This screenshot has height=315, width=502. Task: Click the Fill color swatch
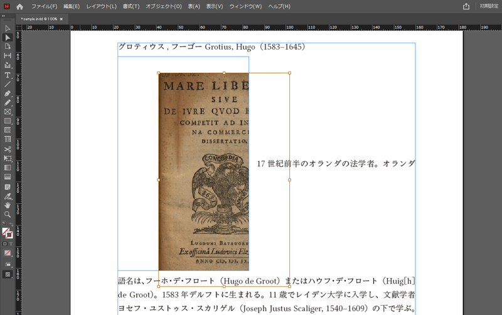click(6, 232)
